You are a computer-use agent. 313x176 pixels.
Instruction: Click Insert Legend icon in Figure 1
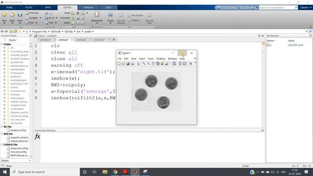point(185,64)
